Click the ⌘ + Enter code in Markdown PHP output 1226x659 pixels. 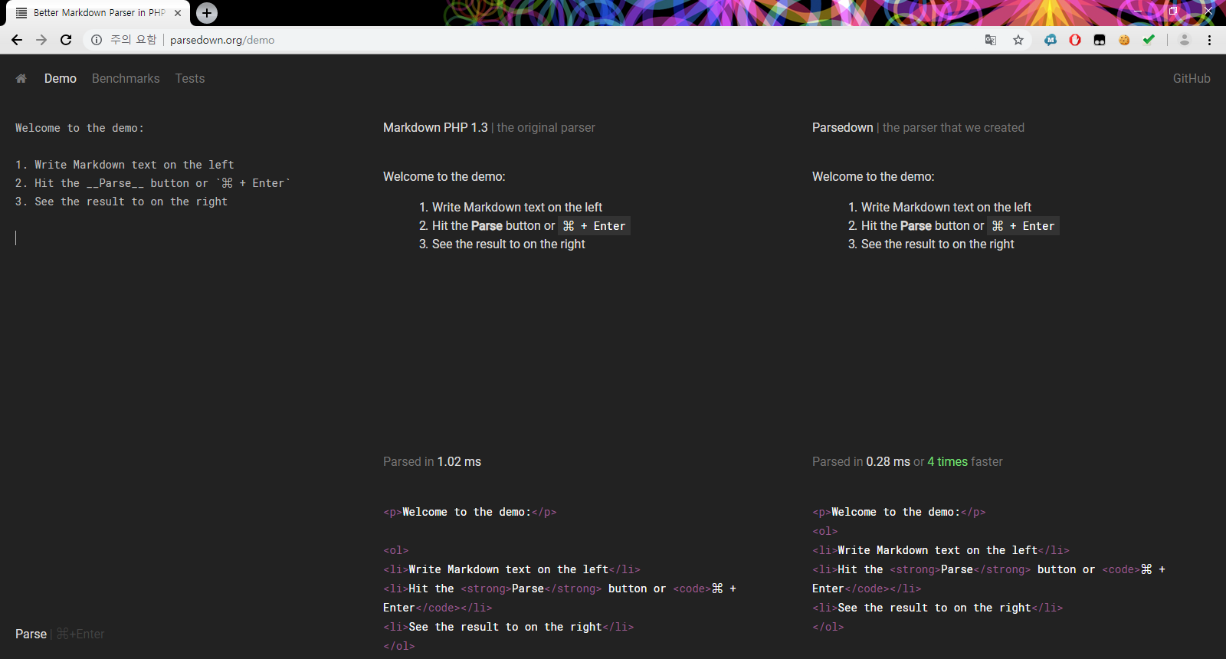click(594, 226)
